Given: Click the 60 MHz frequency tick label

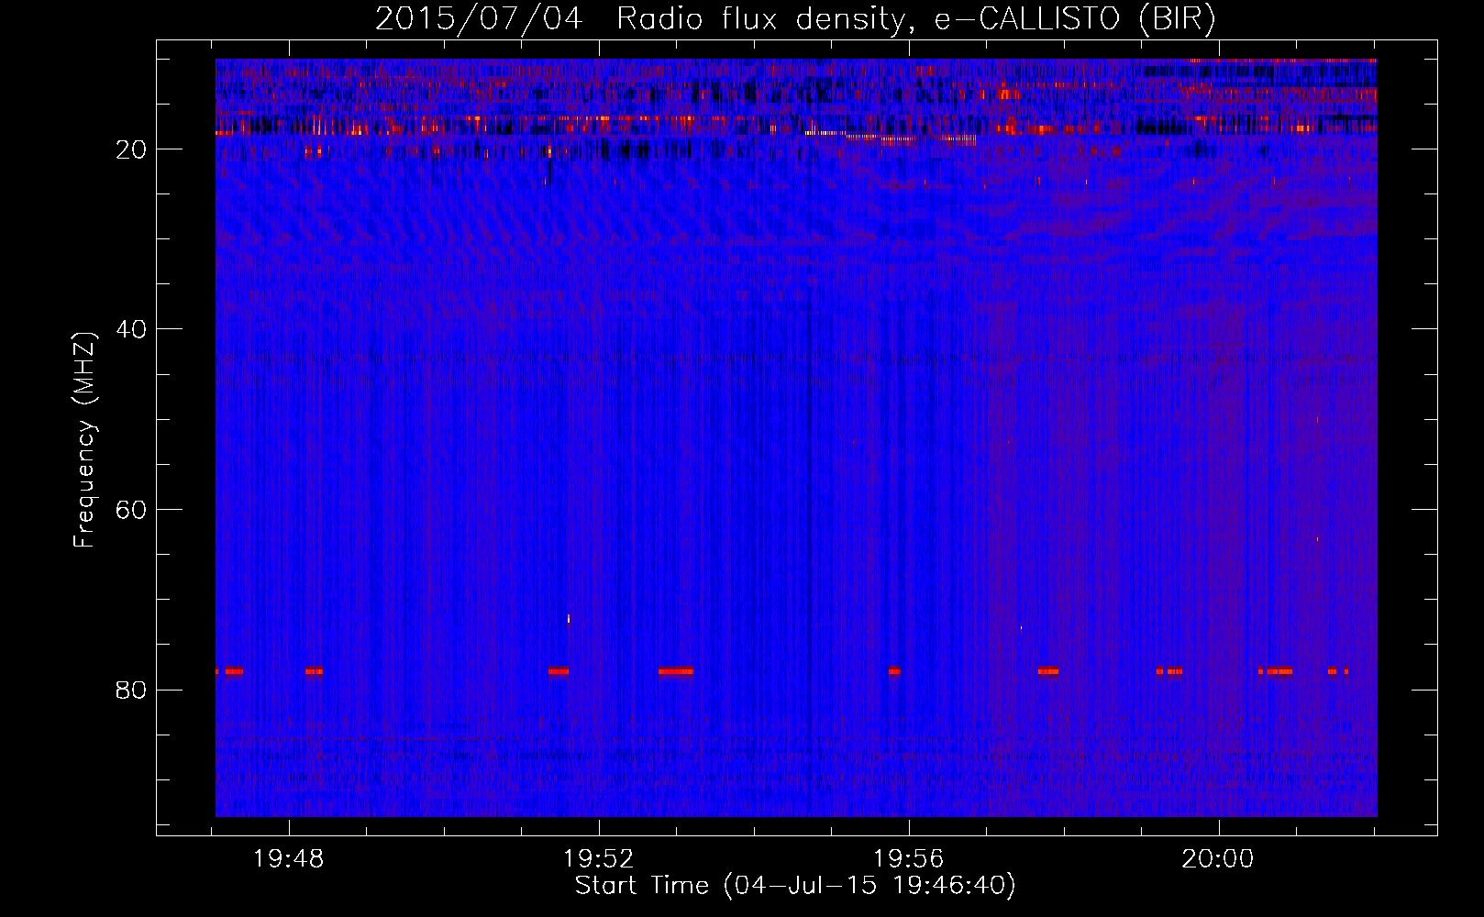Looking at the screenshot, I should [132, 510].
